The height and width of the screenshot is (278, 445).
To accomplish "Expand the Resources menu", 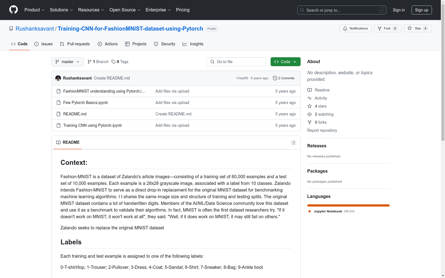I will click(91, 10).
